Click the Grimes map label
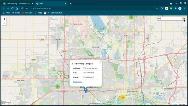Screen dimensions: 188x106 [58, 39]
